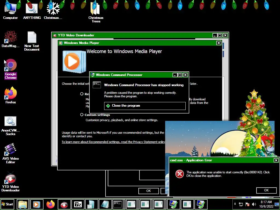Viewport: 280px width, 210px height.
Task: Maximize the YTD Video Downloader window
Action: point(220,35)
